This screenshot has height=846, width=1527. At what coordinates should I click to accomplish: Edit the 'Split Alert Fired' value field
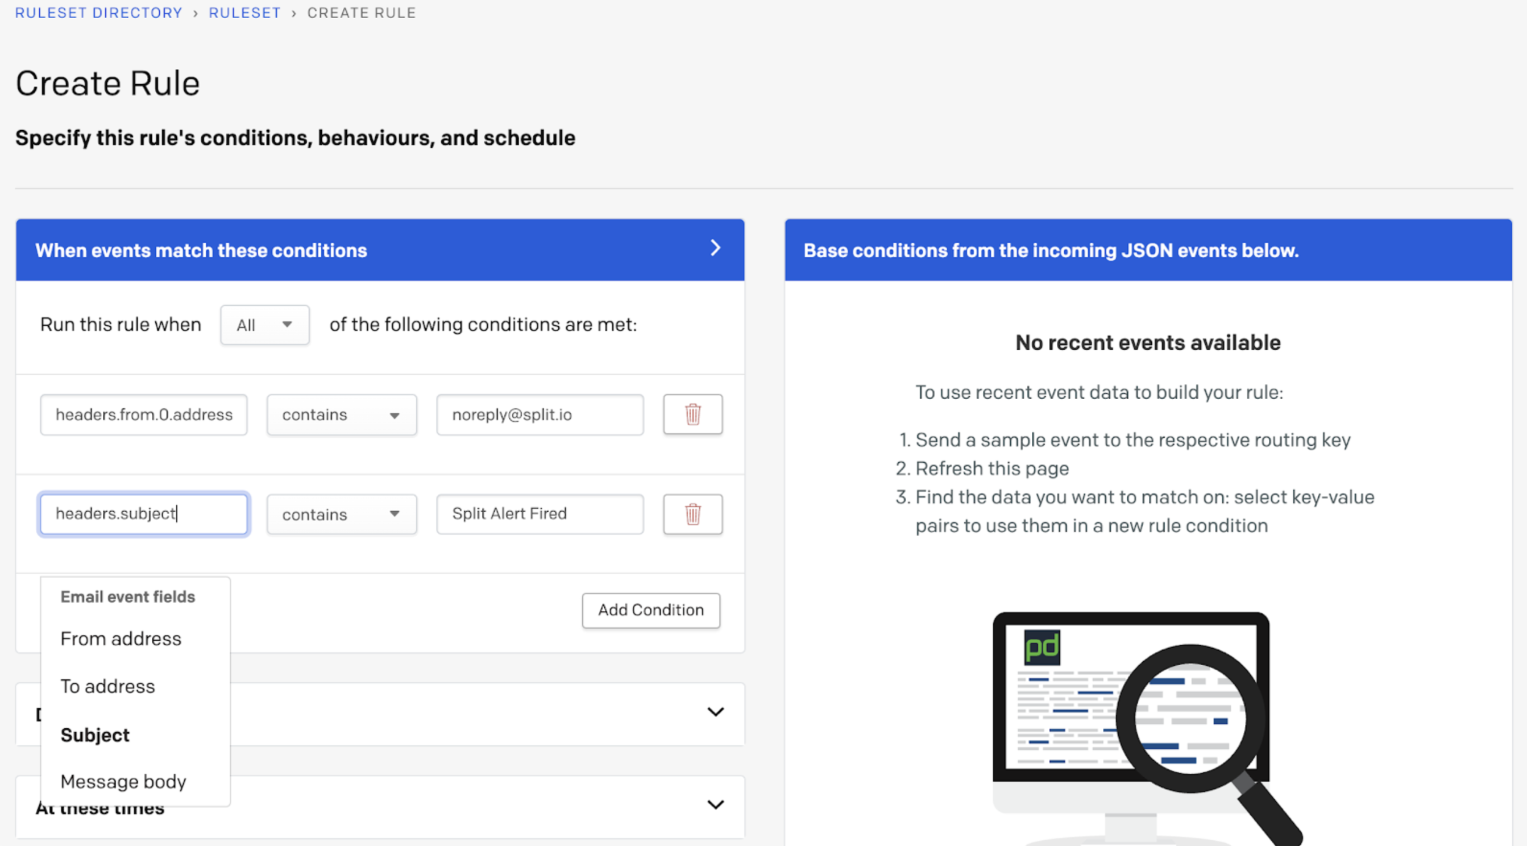(540, 514)
